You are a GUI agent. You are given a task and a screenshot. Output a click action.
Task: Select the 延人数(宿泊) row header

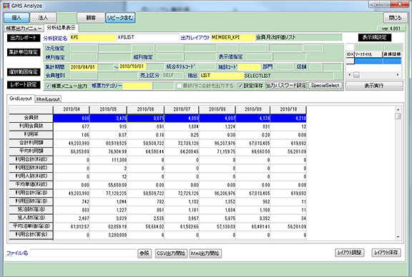tap(31, 218)
